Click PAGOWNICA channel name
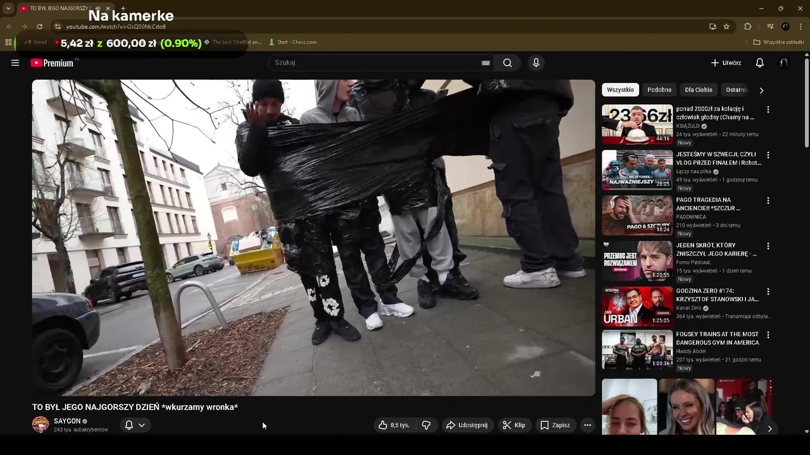 pyautogui.click(x=692, y=217)
